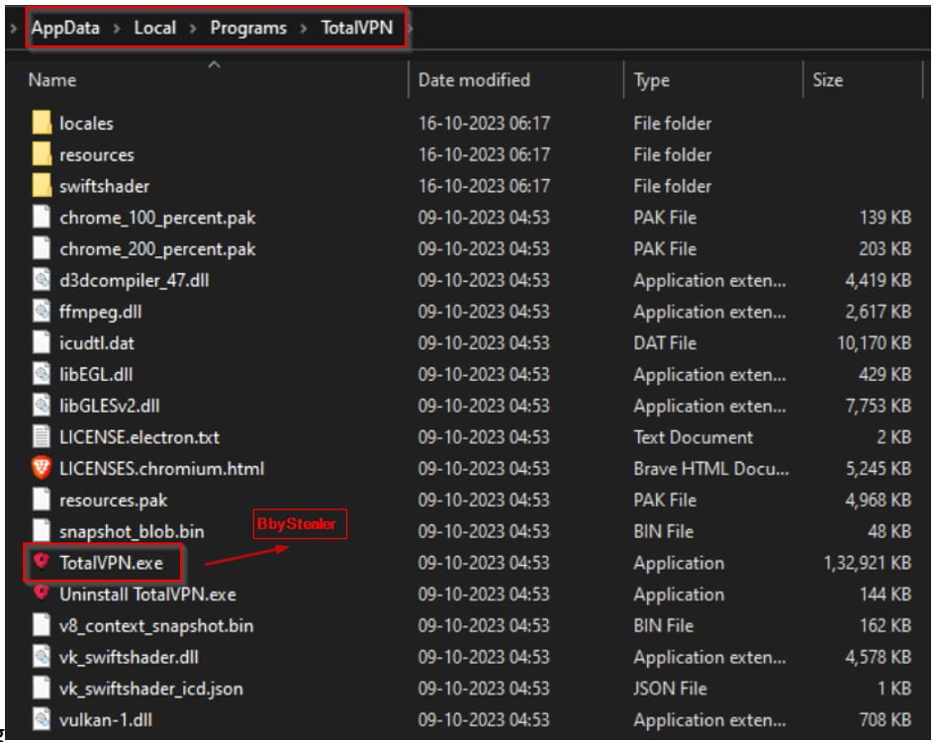936x742 pixels.
Task: Click the vulkan-1.dll file icon
Action: click(x=42, y=719)
